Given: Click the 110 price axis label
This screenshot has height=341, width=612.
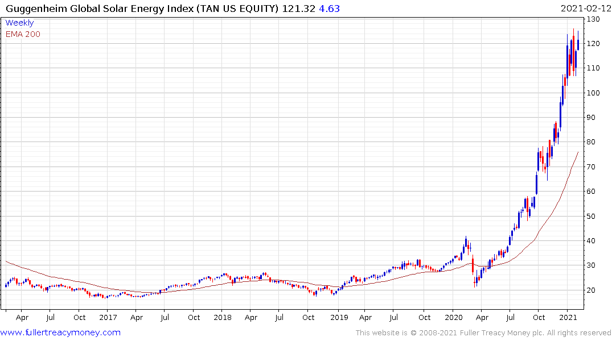Looking at the screenshot, I should pyautogui.click(x=593, y=68).
